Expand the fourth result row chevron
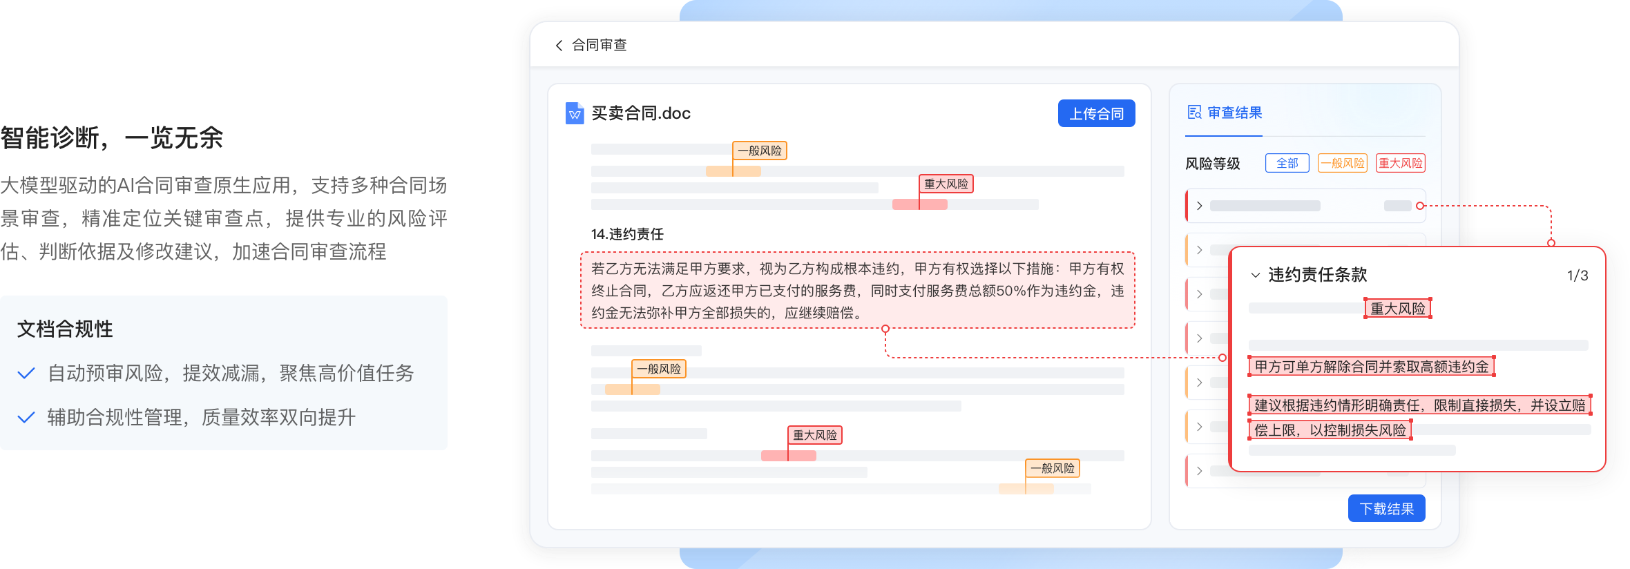1630x569 pixels. [1200, 338]
